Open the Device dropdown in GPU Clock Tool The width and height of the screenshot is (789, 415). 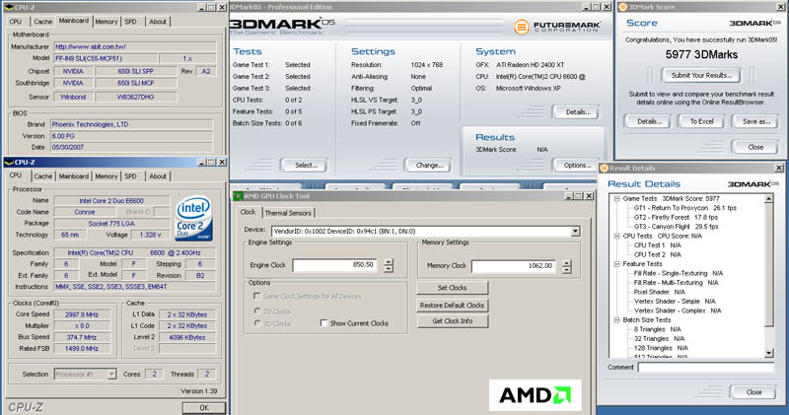(x=575, y=232)
